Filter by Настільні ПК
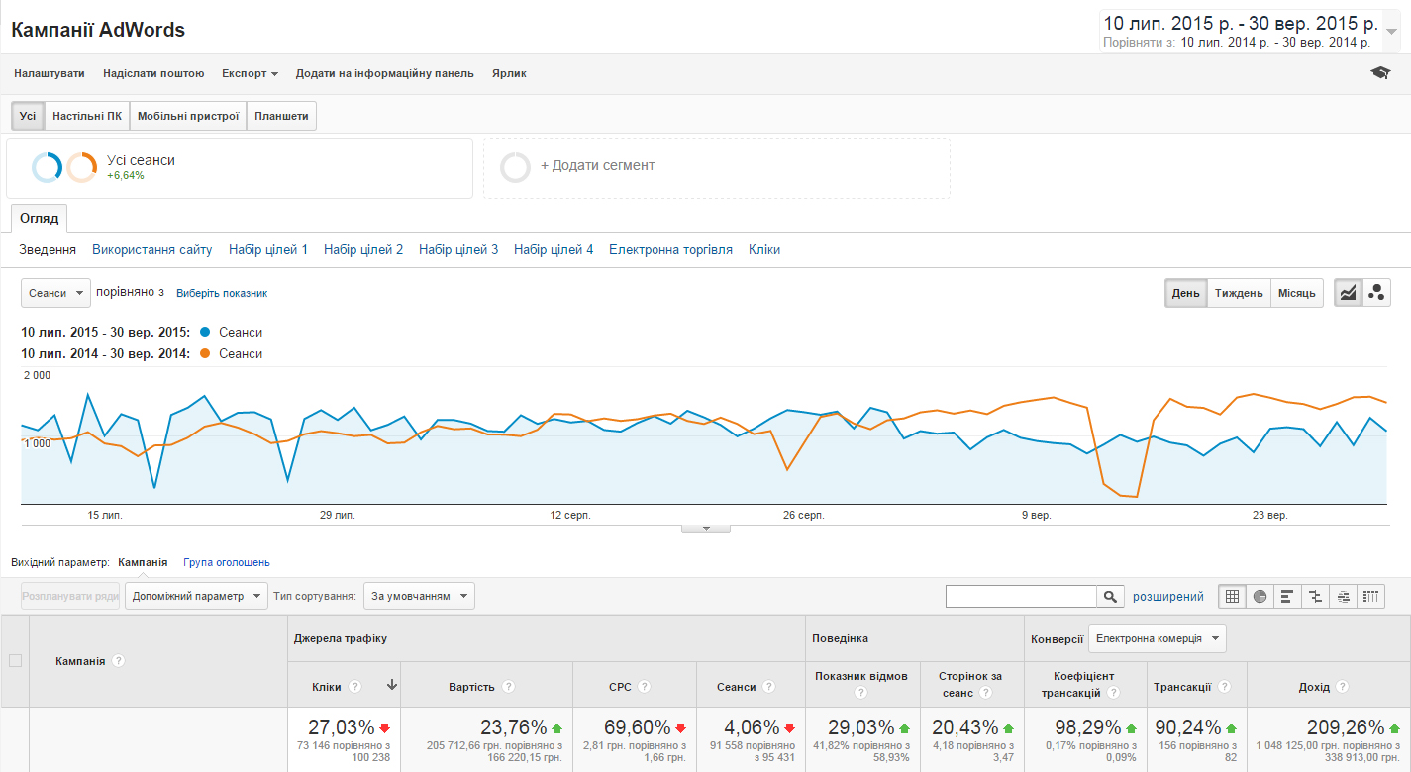This screenshot has height=772, width=1411. (x=87, y=116)
